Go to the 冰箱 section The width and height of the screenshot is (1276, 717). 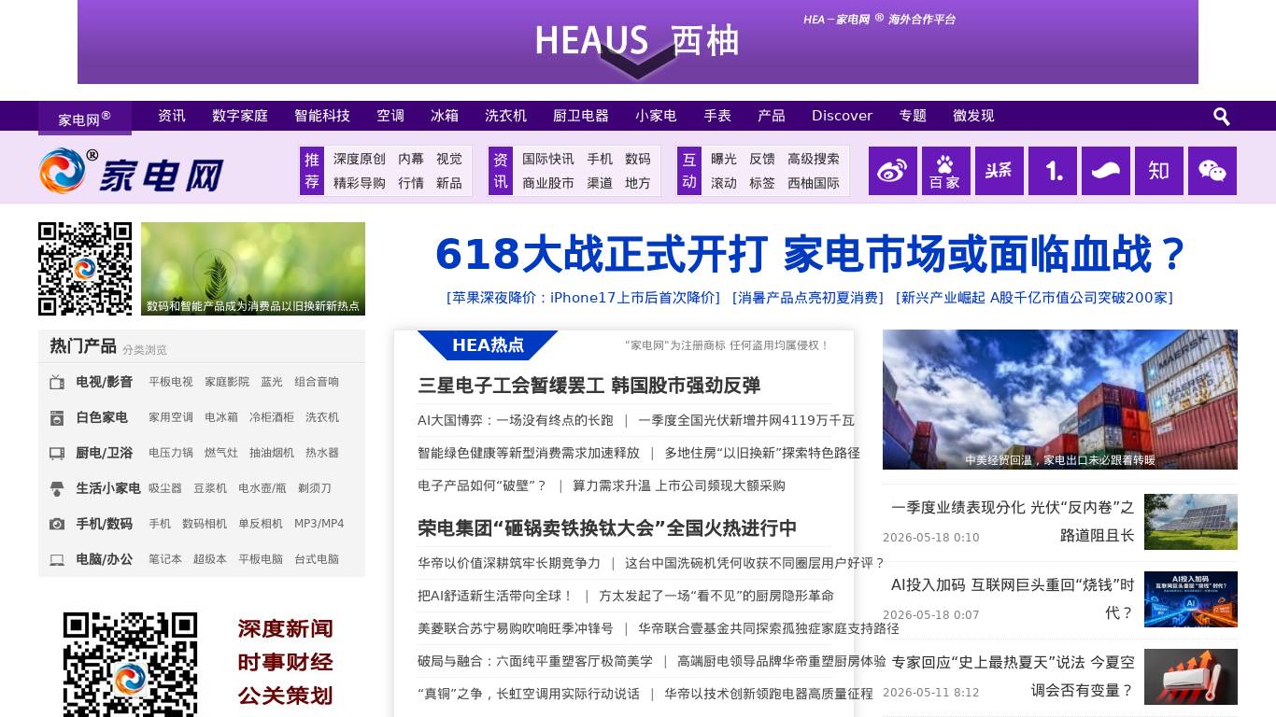[x=445, y=116]
